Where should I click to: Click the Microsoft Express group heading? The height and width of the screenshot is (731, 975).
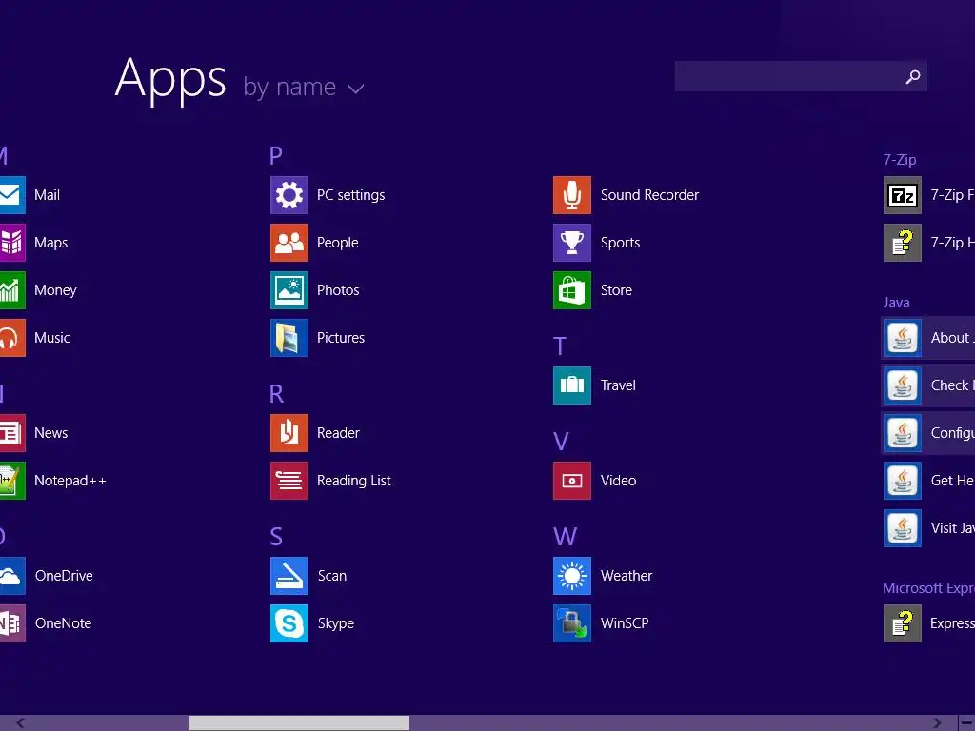[928, 588]
